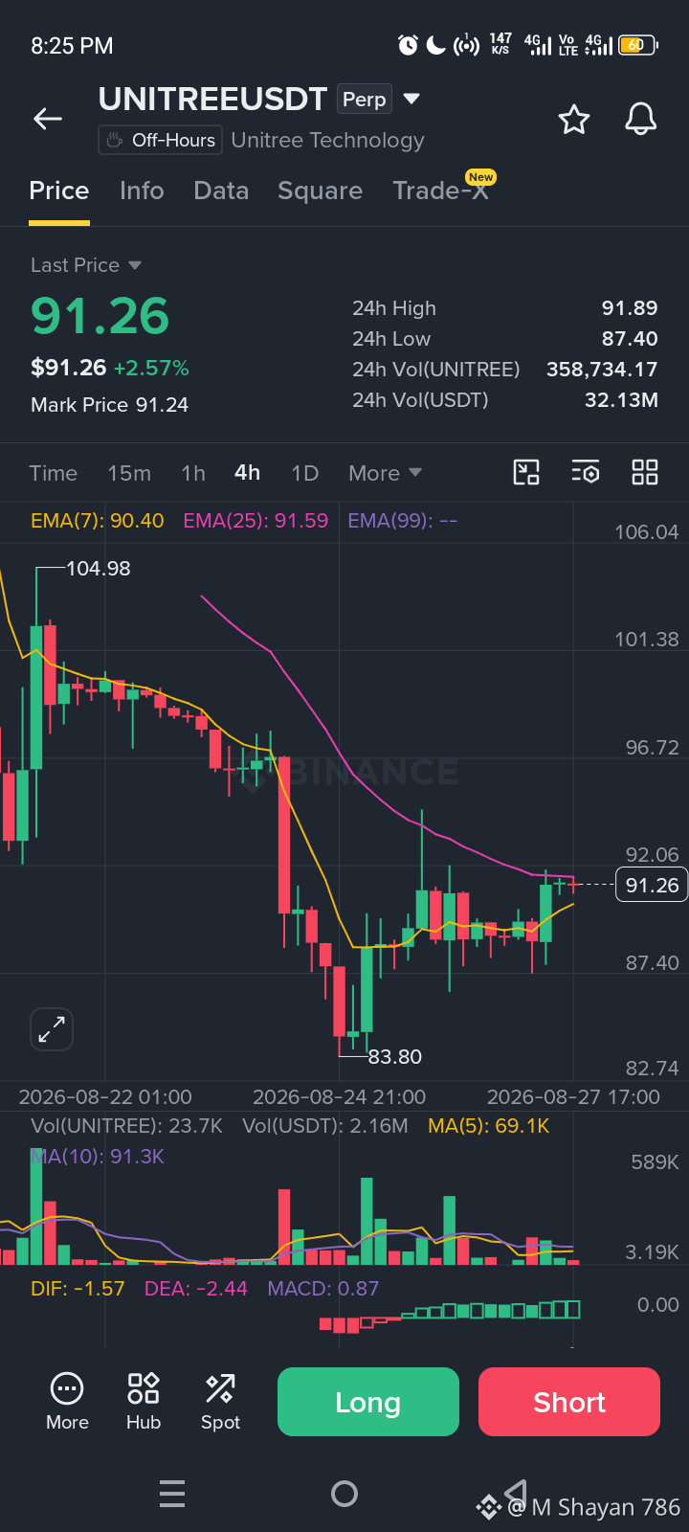Expand chart to fullscreen
Viewport: 689px width, 1532px height.
pos(52,1029)
